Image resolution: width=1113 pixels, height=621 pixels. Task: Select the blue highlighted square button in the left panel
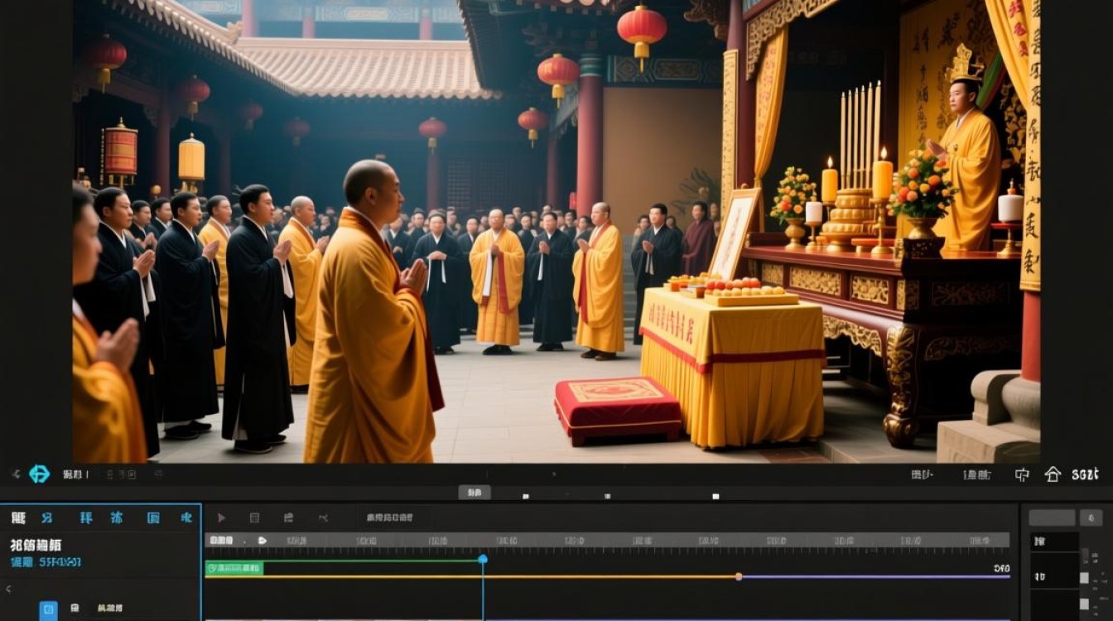tap(49, 609)
